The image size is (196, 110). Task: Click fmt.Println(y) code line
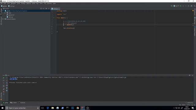[69, 28]
